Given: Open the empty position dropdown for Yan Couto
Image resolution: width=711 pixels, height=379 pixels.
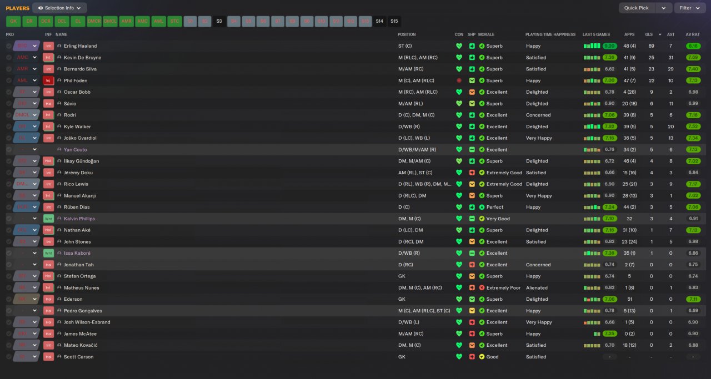Looking at the screenshot, I should tap(27, 150).
